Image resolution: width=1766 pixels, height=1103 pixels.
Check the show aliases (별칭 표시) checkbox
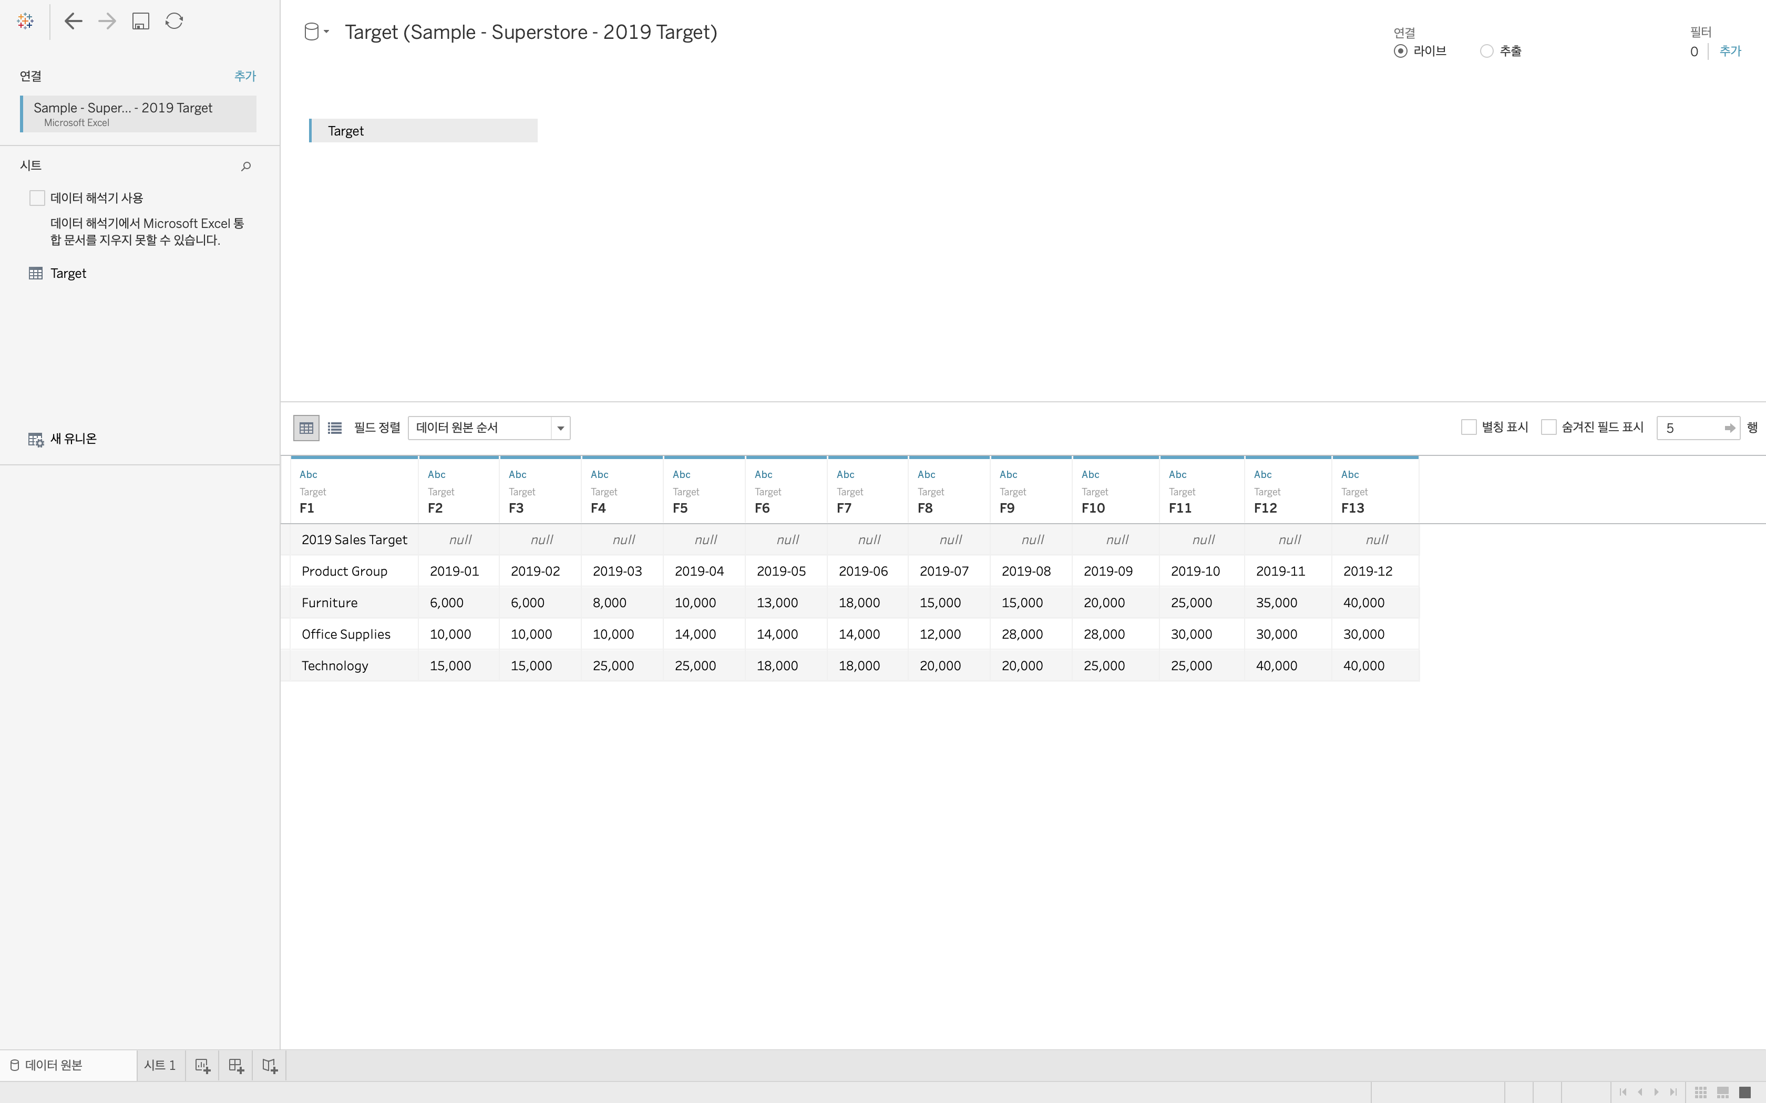pos(1469,428)
